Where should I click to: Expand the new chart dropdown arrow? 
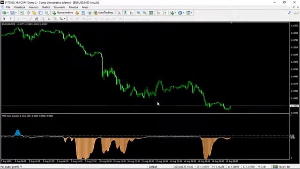[x=7, y=13]
